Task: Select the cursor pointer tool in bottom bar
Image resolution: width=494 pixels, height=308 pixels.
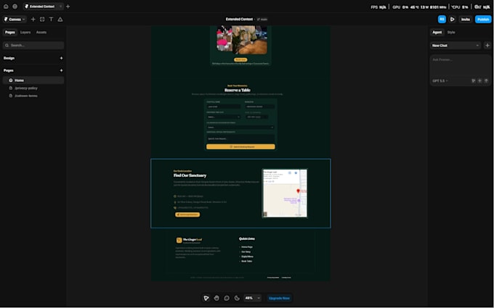Action: (206, 298)
